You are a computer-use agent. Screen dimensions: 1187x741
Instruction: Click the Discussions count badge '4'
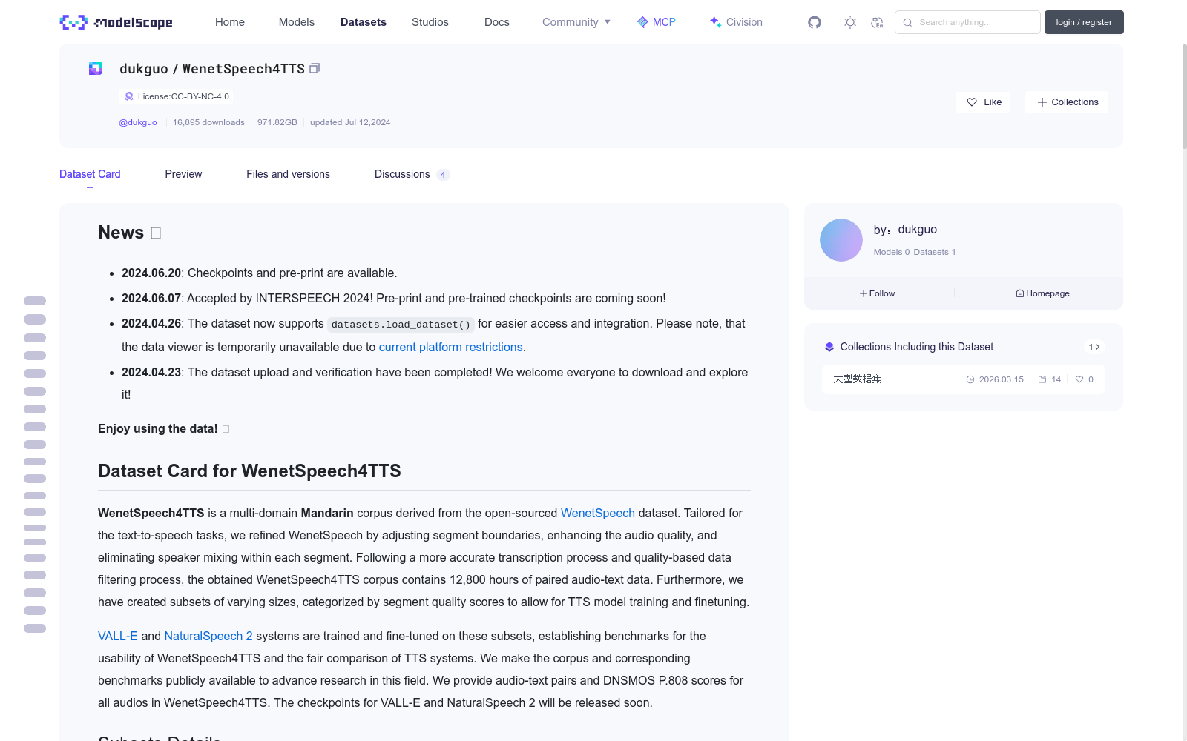[x=443, y=175]
